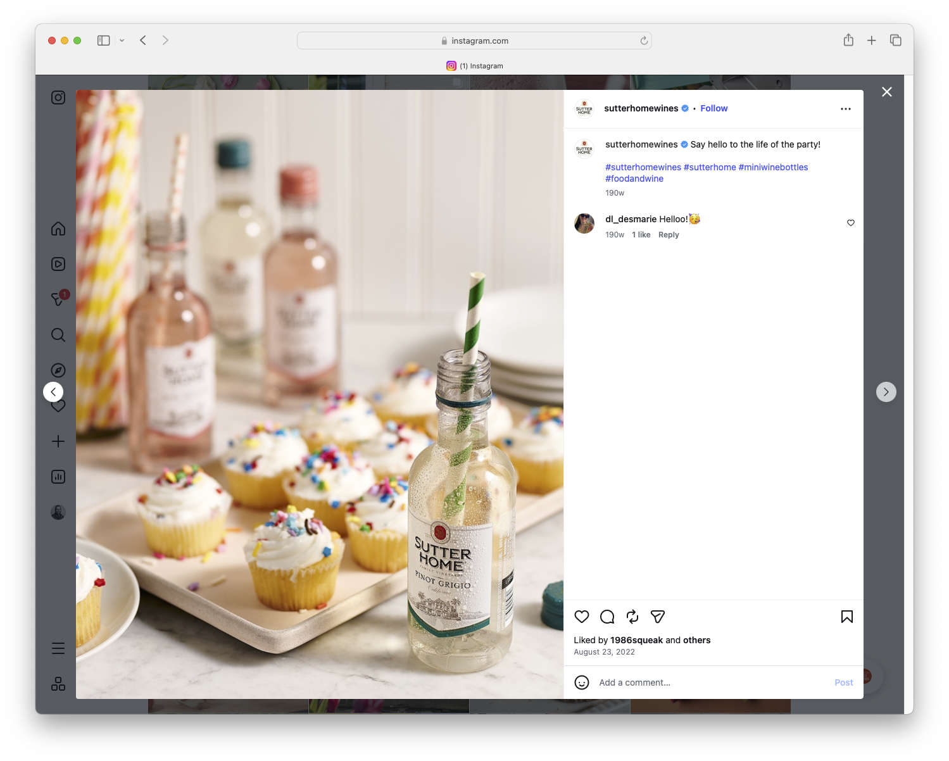Viewport: 949px width, 761px height.
Task: Open More hamburger menu in sidebar
Action: [58, 648]
